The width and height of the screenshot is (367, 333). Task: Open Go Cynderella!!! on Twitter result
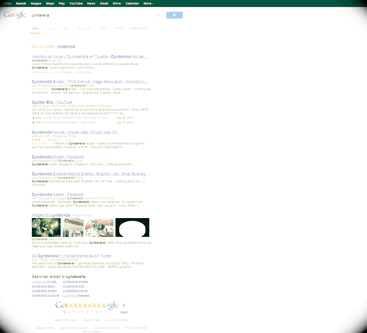click(x=72, y=256)
